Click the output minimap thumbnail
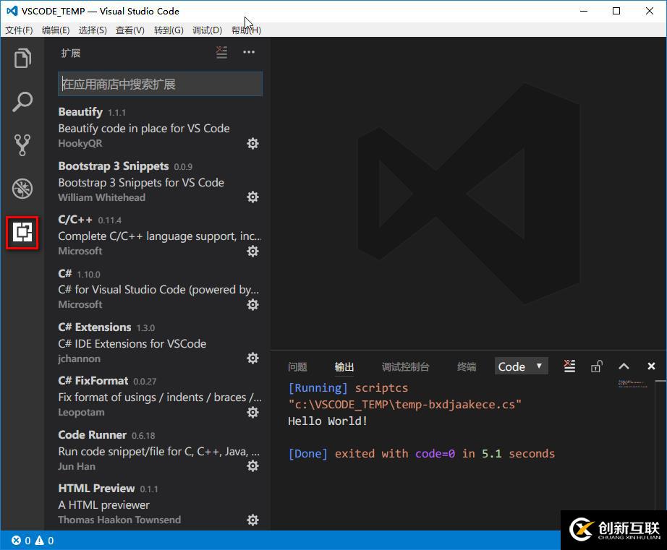Screen dimensions: 667x550 tap(632, 384)
